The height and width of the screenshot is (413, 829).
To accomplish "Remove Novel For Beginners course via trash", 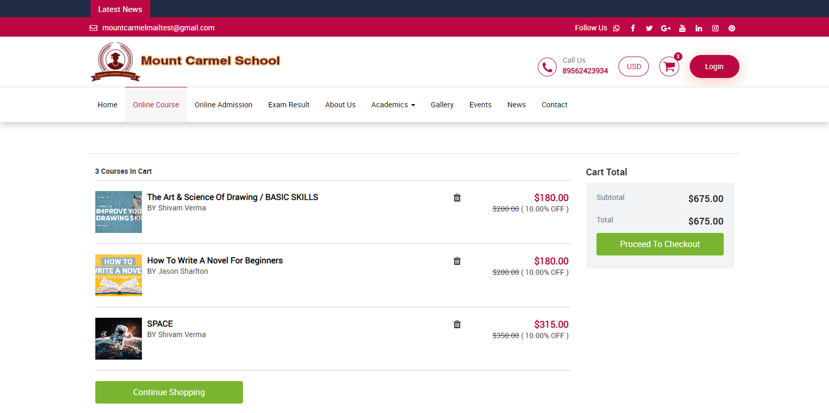I will pyautogui.click(x=457, y=261).
